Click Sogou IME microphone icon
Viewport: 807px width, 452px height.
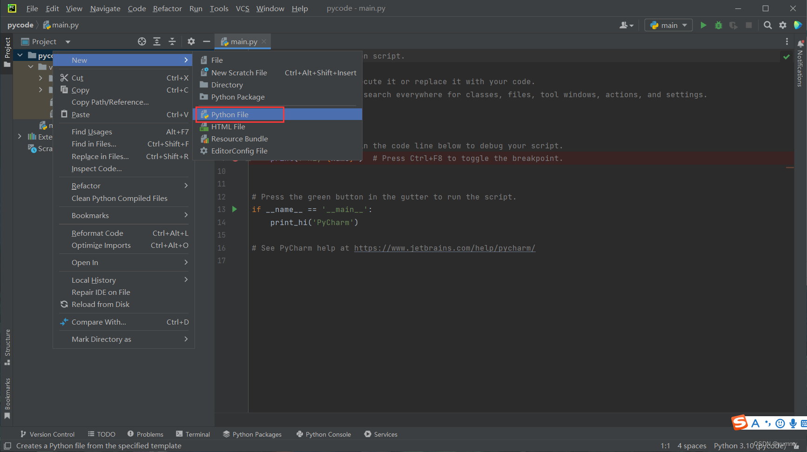click(793, 423)
